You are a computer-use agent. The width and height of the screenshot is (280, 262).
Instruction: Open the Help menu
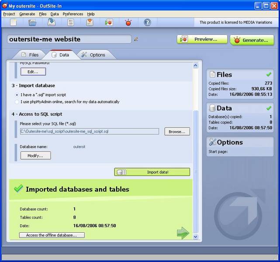click(91, 14)
